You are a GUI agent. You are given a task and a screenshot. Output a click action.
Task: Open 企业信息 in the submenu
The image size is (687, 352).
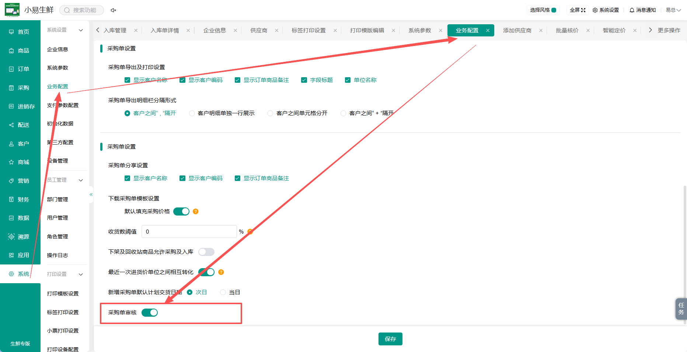click(x=57, y=49)
